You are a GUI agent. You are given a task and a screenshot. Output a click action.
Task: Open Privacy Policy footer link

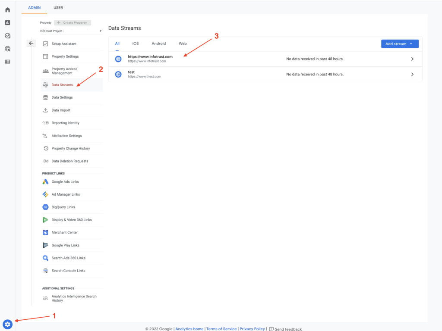point(252,329)
